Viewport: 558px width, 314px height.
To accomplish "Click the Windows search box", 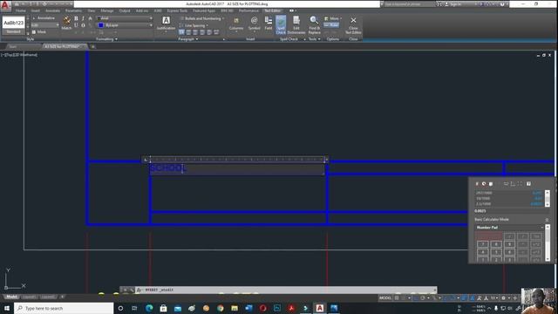I will click(64, 308).
